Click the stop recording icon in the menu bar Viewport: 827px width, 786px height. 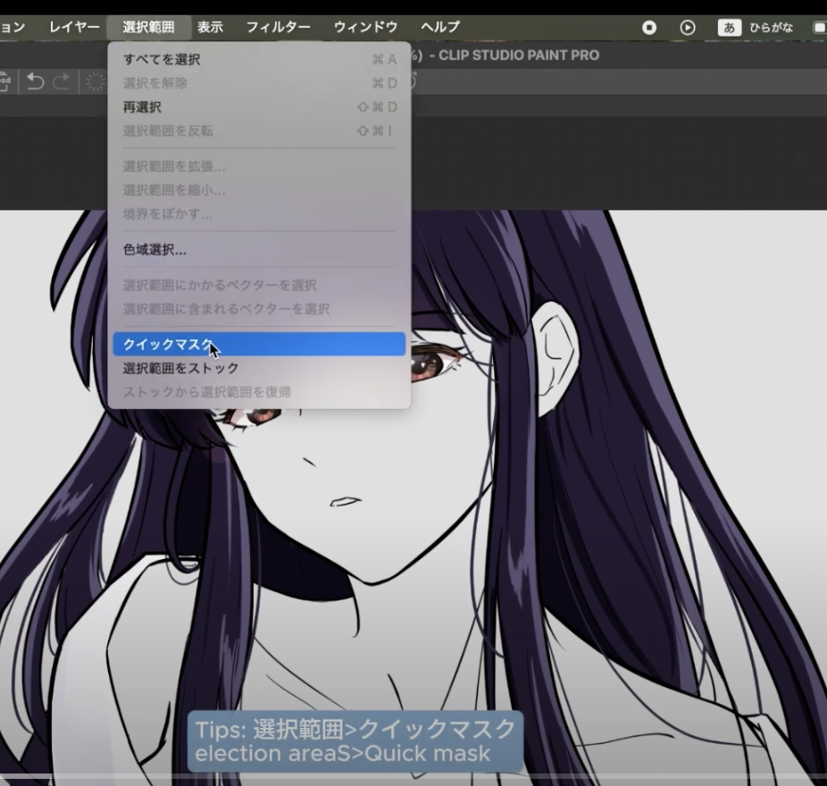point(649,28)
